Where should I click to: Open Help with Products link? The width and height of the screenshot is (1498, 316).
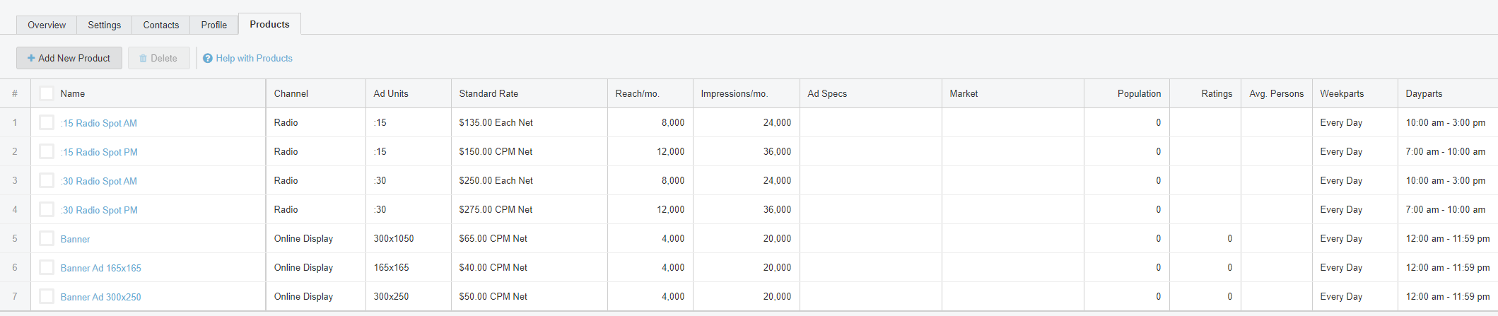pos(247,58)
